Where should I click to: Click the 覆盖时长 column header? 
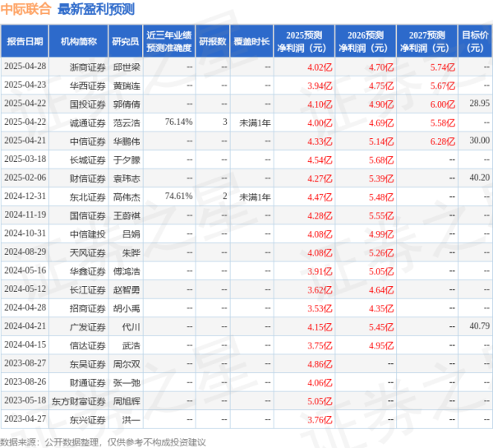251,41
